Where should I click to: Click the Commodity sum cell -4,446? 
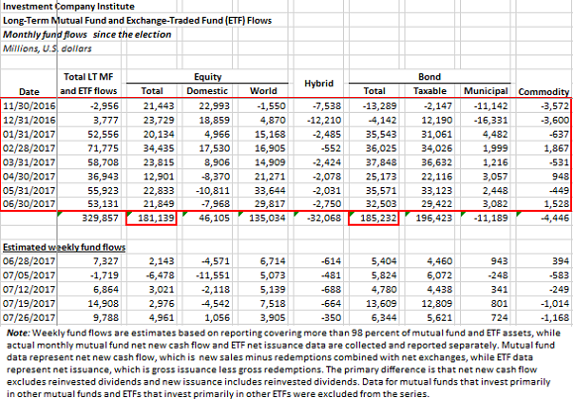pos(554,218)
